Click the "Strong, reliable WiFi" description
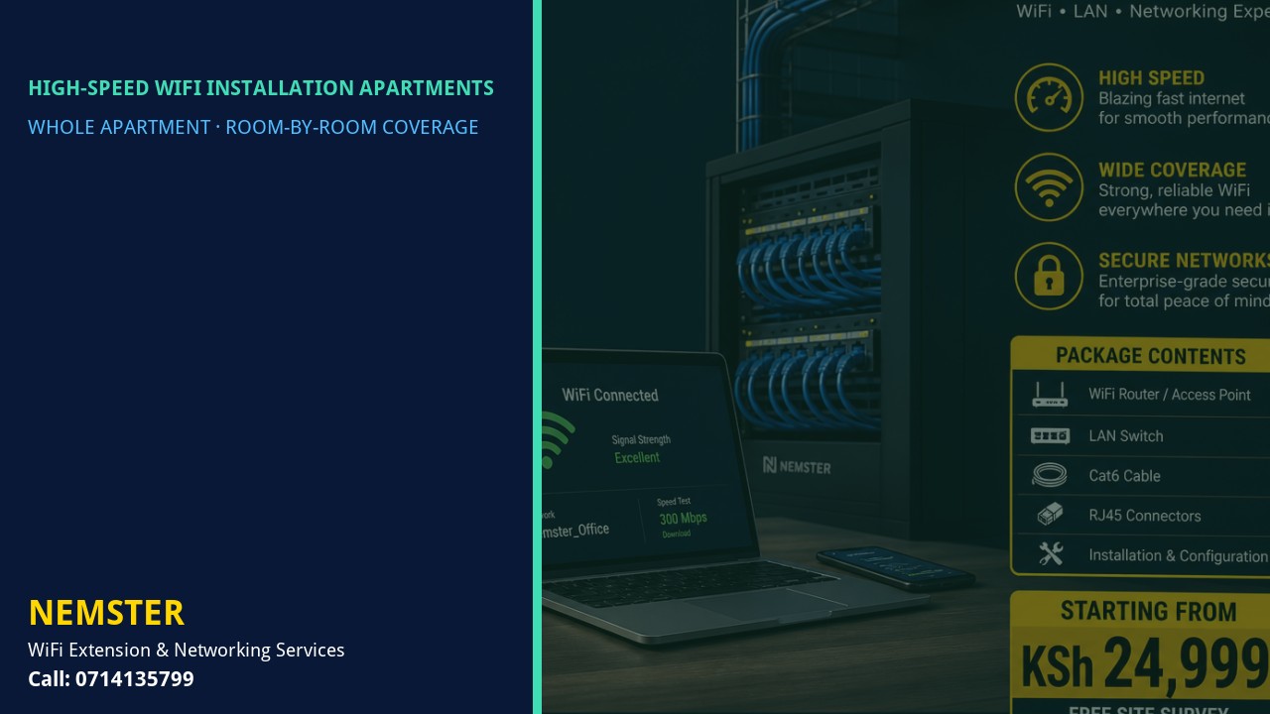 click(x=1174, y=190)
